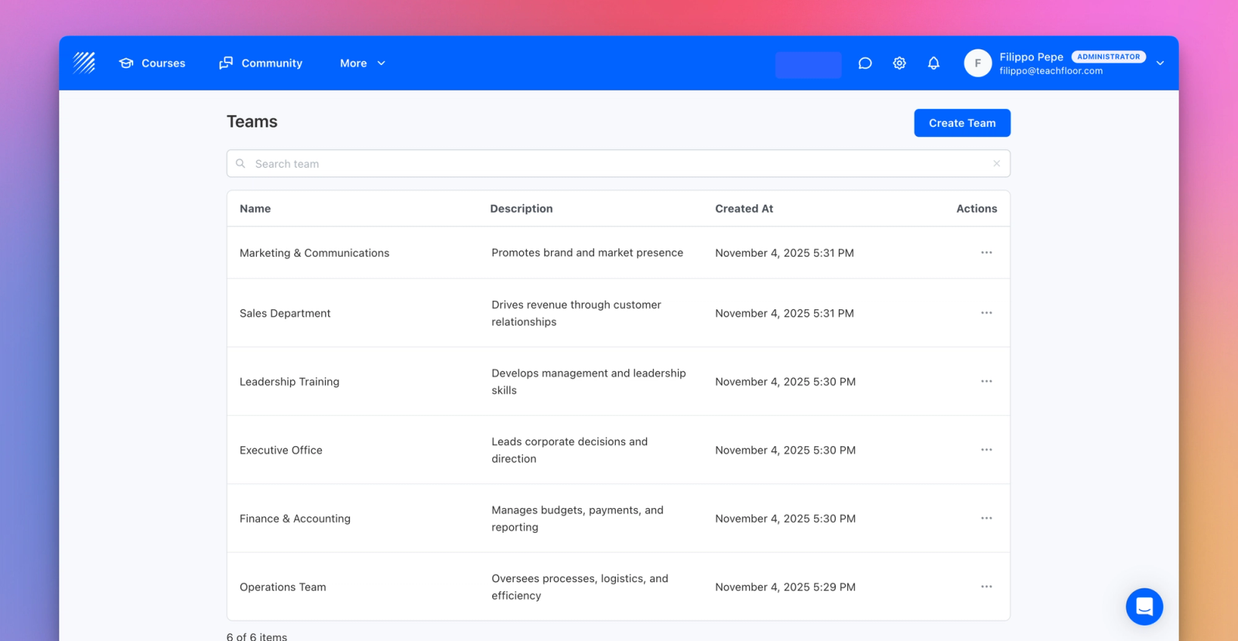Open messages speech bubble icon
This screenshot has height=641, width=1238.
865,63
